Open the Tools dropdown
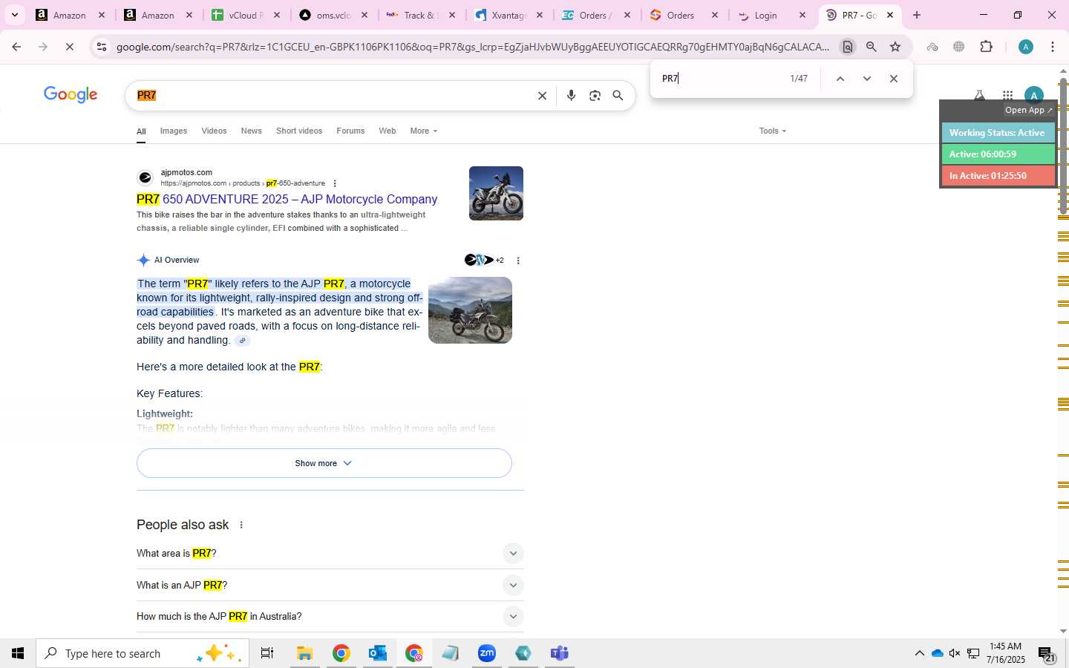Image resolution: width=1069 pixels, height=668 pixels. click(772, 131)
